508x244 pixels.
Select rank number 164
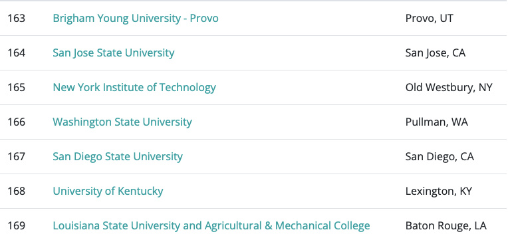tap(17, 53)
